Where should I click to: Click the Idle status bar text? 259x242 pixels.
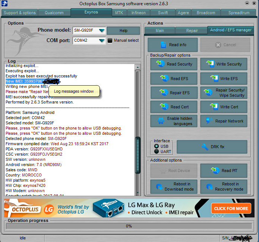click(23, 238)
